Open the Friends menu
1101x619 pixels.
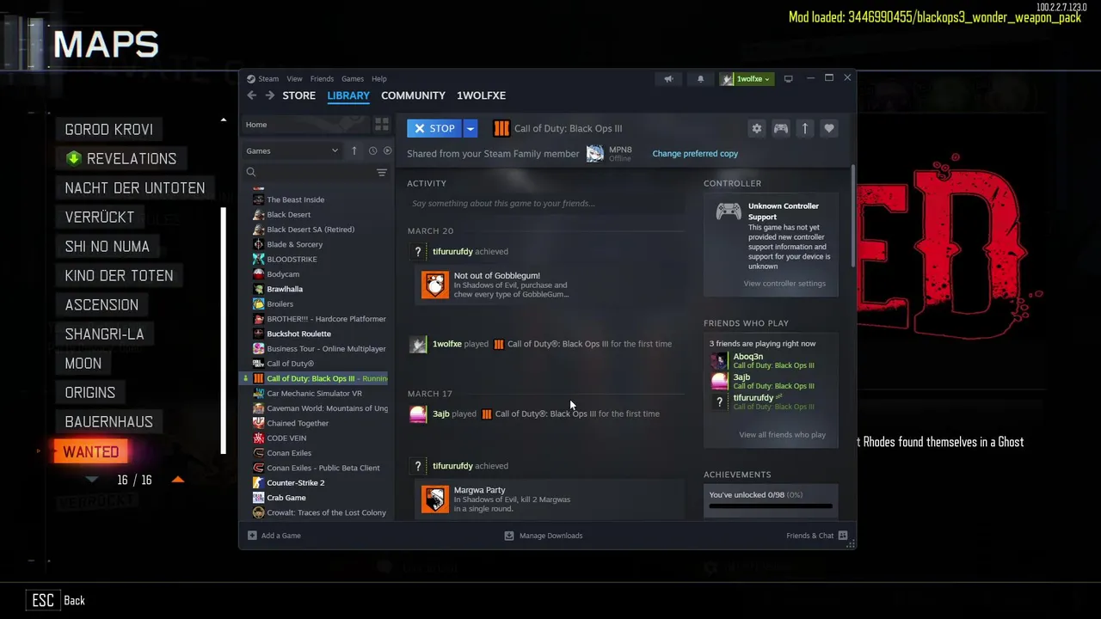point(322,79)
